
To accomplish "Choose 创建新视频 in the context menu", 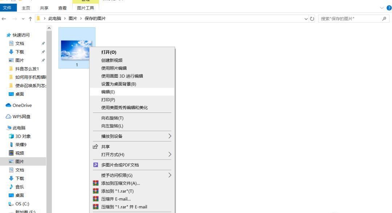I will (132, 60).
